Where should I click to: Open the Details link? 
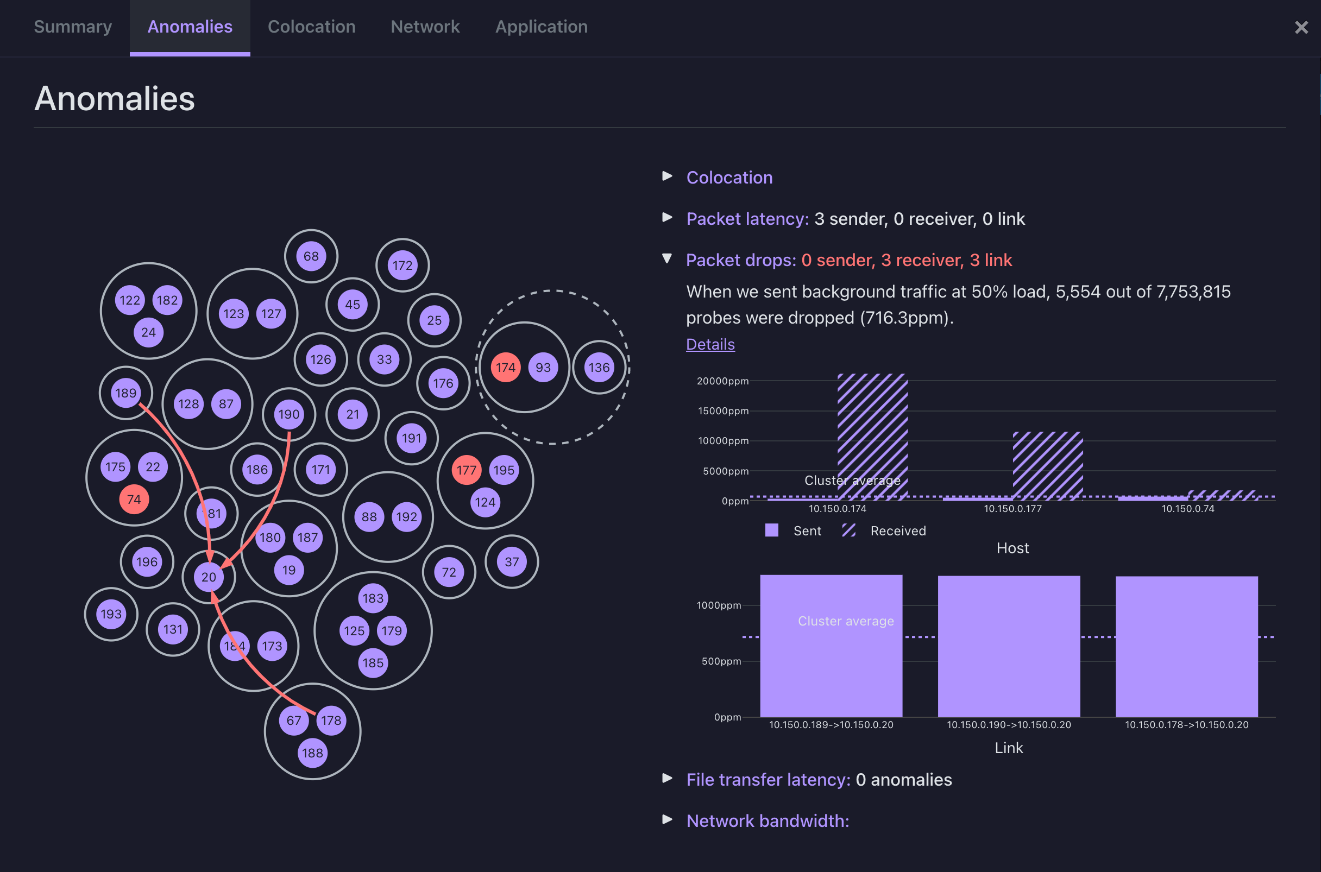pyautogui.click(x=710, y=344)
